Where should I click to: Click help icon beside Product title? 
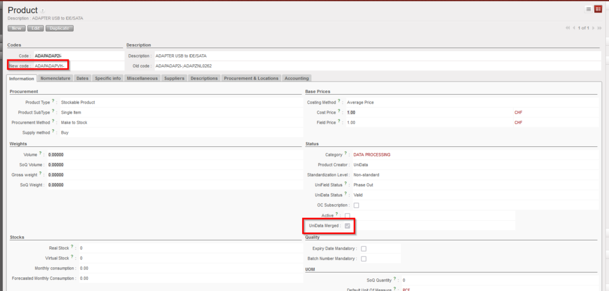[x=42, y=11]
